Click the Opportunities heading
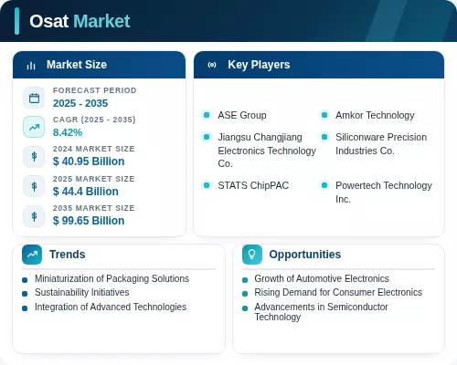This screenshot has height=365, width=457. 305,255
